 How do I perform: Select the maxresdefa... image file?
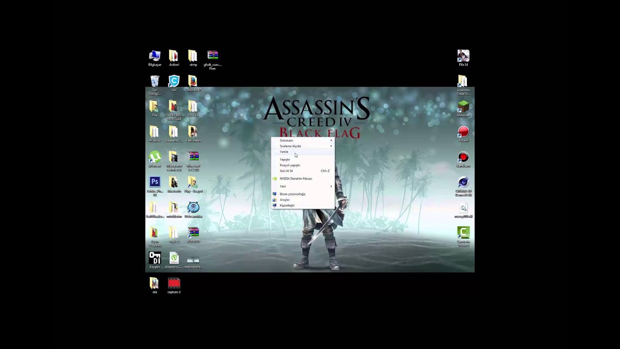[x=193, y=261]
